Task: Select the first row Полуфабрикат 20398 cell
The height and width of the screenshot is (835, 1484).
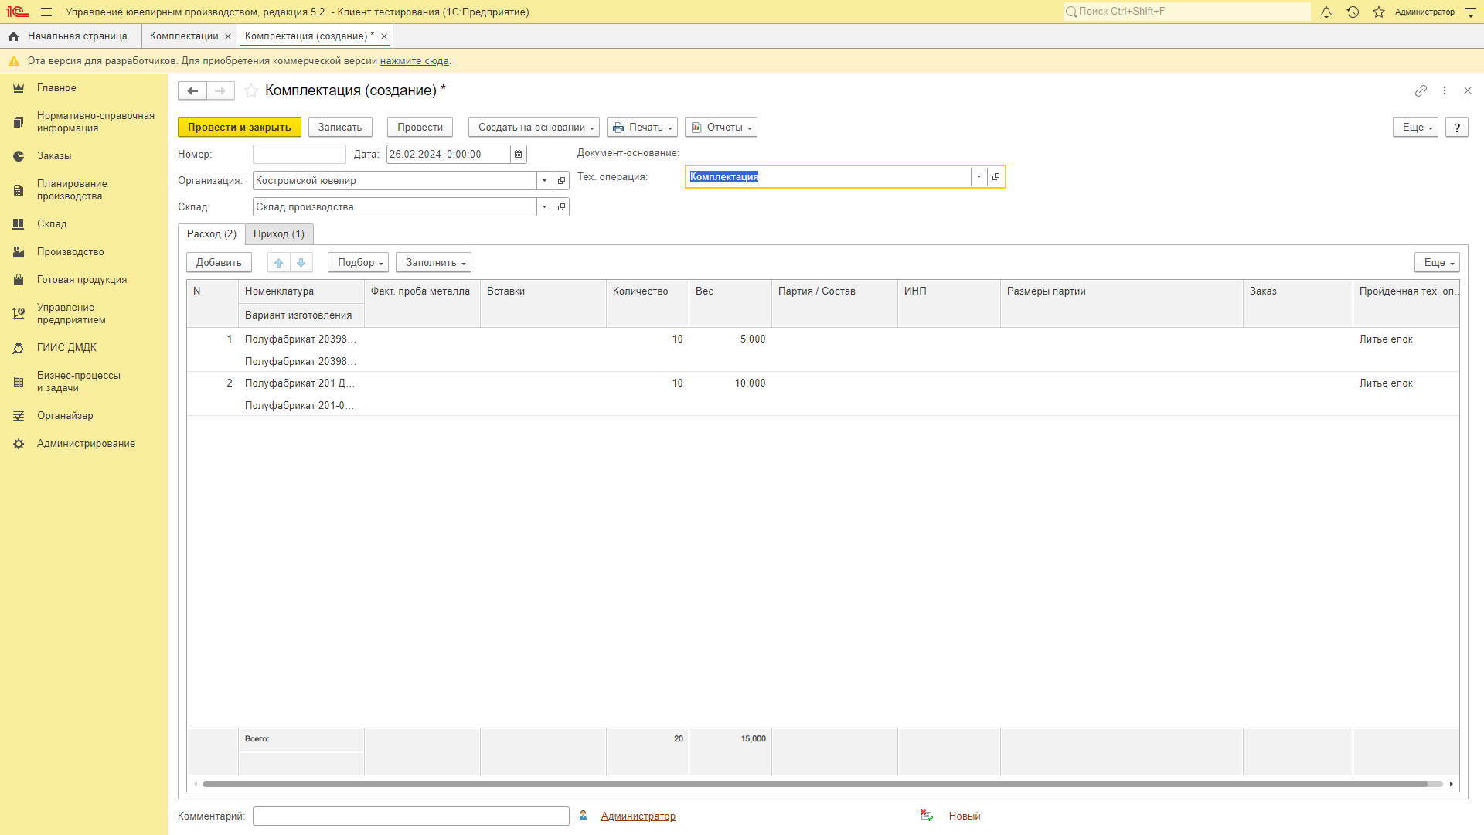Action: [x=301, y=339]
